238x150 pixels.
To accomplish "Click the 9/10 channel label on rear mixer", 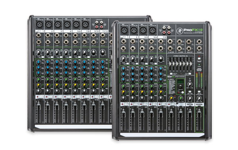I will (x=96, y=31).
